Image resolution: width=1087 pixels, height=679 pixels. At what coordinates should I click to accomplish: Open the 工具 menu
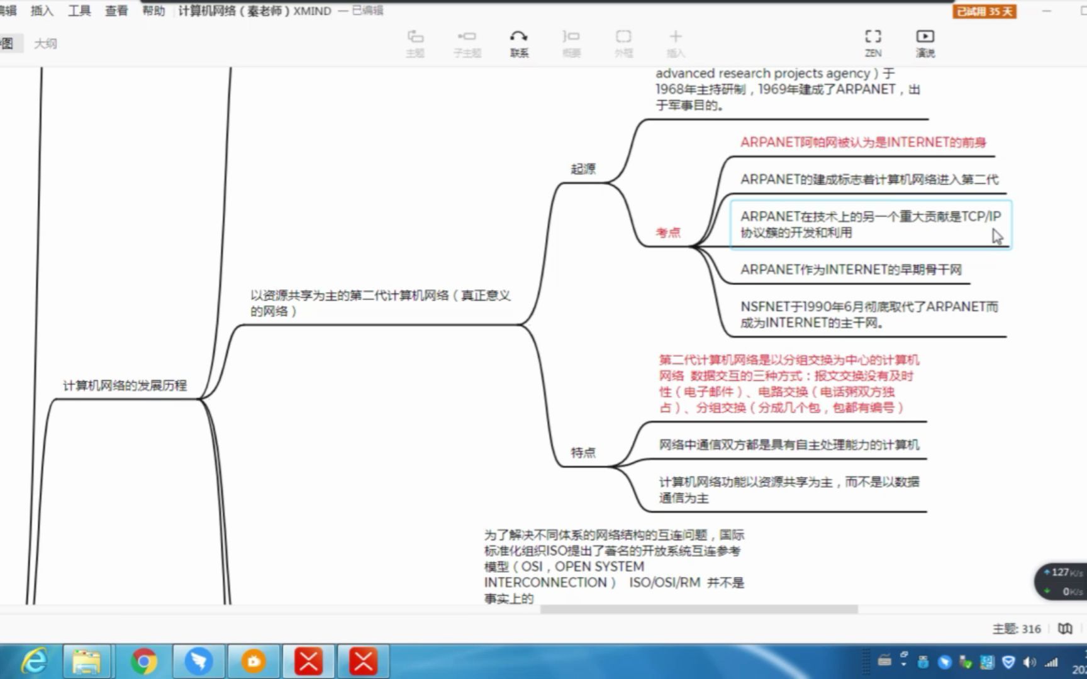79,11
